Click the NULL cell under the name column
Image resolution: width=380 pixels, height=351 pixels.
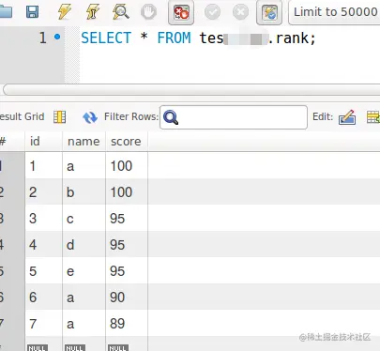75,347
